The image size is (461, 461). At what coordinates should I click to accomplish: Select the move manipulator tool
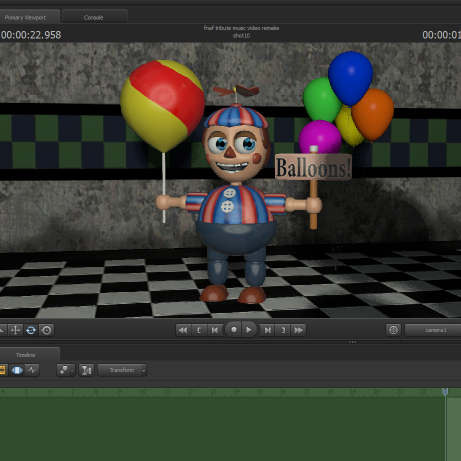tap(15, 330)
